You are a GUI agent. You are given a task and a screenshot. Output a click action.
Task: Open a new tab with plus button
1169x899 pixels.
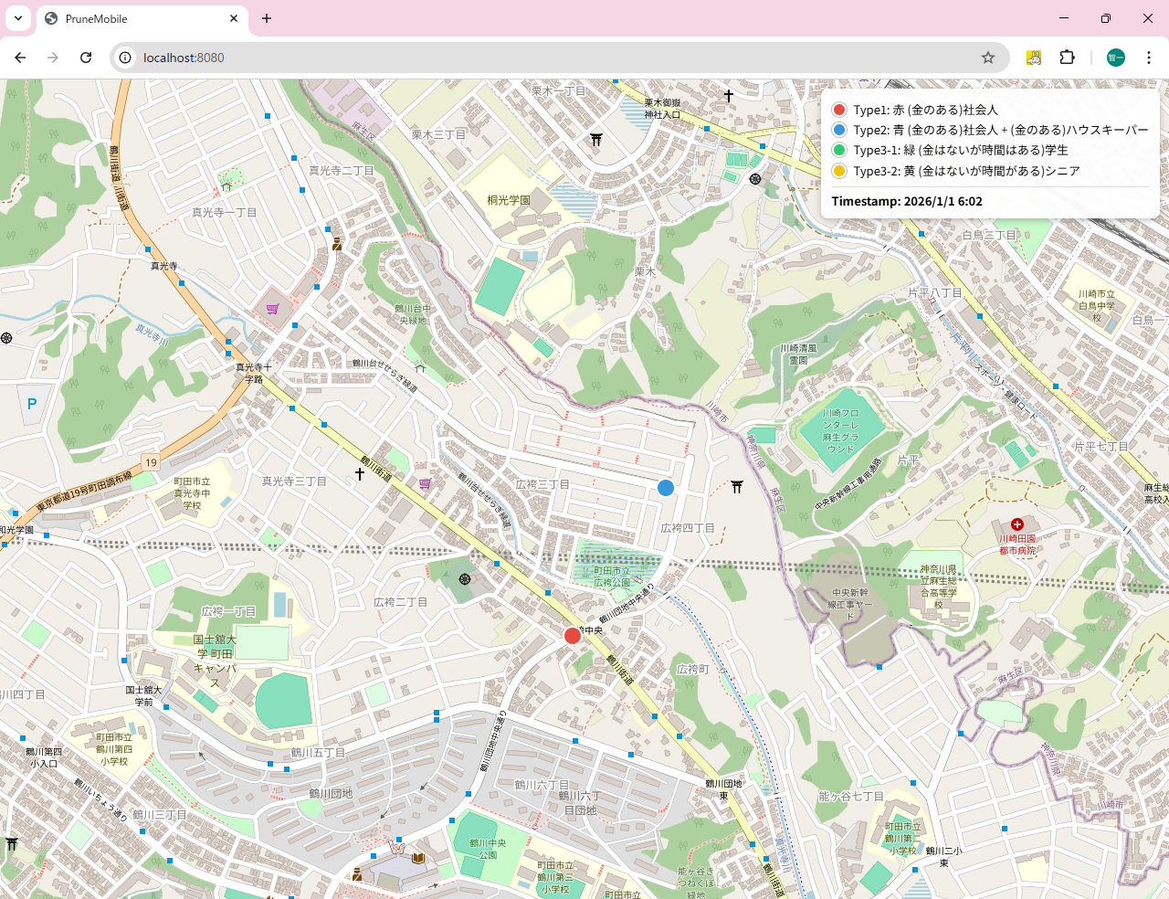click(267, 18)
